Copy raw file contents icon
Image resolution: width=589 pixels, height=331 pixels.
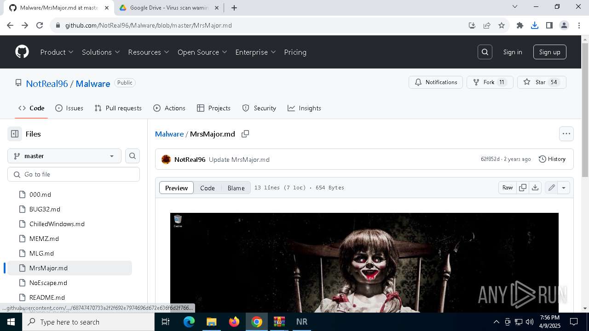(x=523, y=188)
